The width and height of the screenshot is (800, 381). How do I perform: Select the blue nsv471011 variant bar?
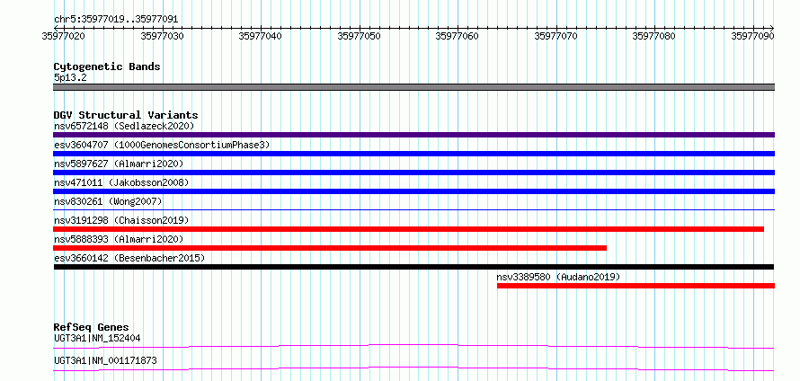pyautogui.click(x=413, y=191)
